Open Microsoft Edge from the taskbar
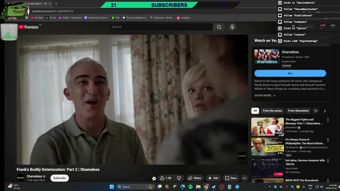The width and height of the screenshot is (340, 191). [x=183, y=187]
